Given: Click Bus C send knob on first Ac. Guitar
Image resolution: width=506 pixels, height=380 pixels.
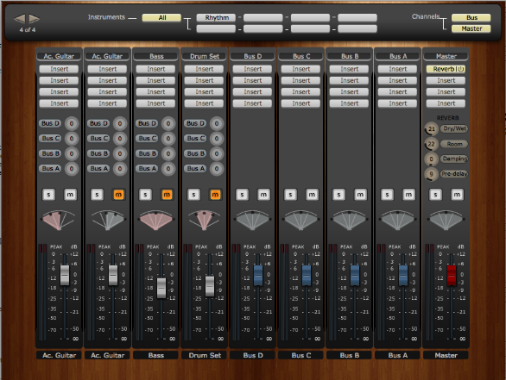Looking at the screenshot, I should 72,138.
